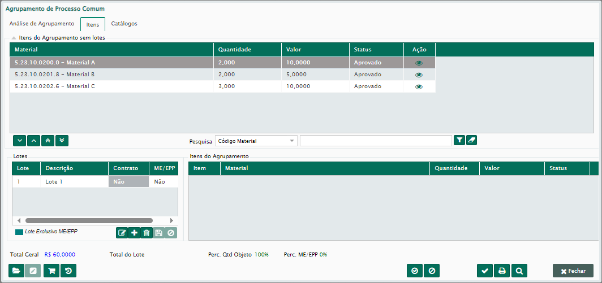
Task: Click the Fechar button
Action: pos(573,271)
